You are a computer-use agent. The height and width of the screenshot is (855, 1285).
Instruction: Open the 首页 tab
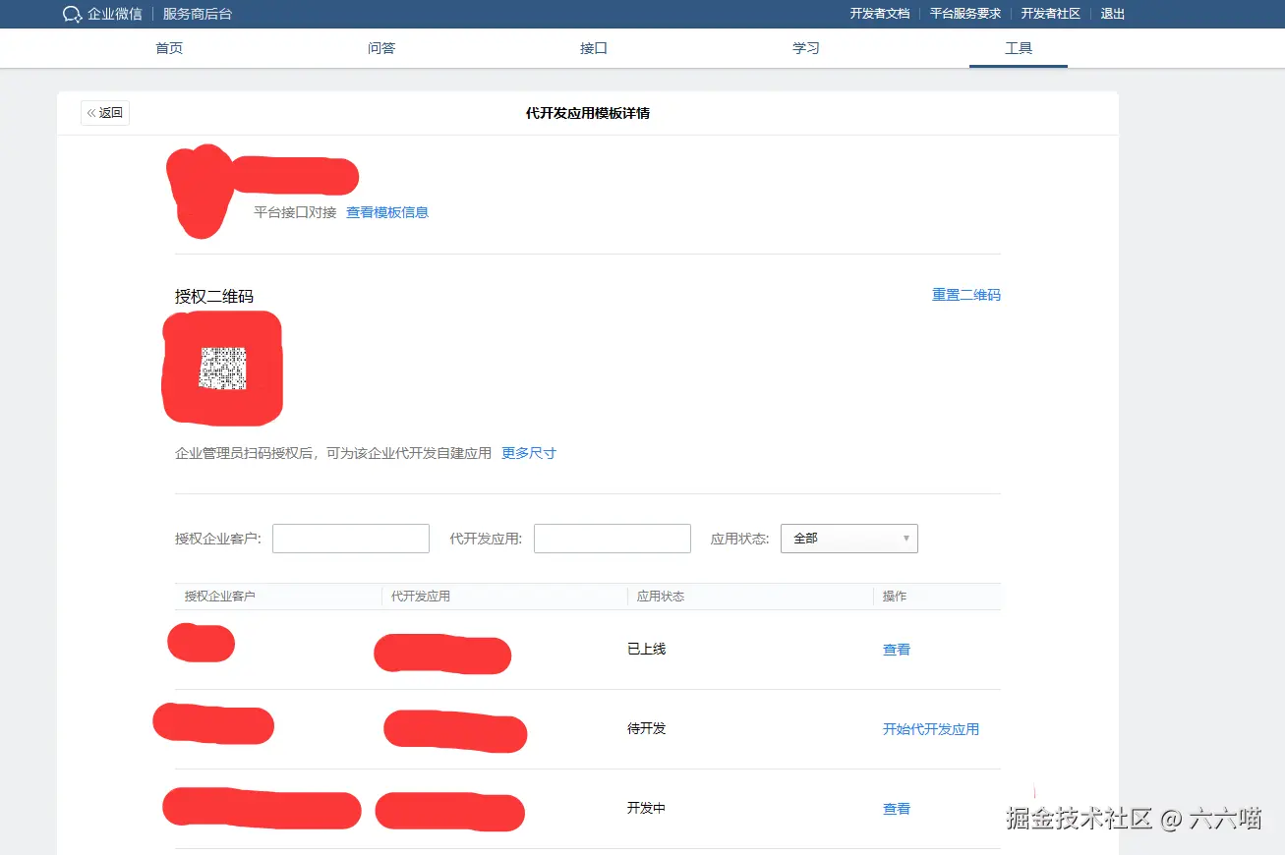click(169, 48)
